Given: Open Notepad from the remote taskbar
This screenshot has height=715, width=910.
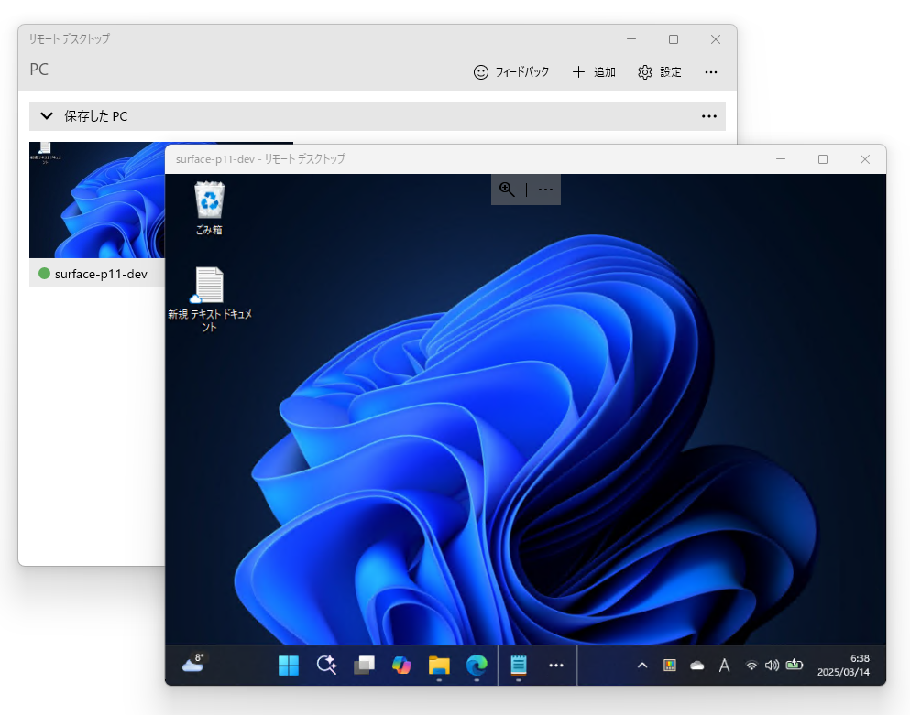Looking at the screenshot, I should click(x=518, y=666).
